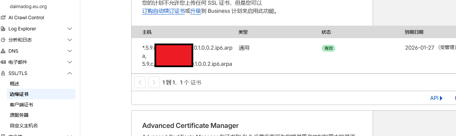Expand the Log Explorer chevron

pos(70,29)
